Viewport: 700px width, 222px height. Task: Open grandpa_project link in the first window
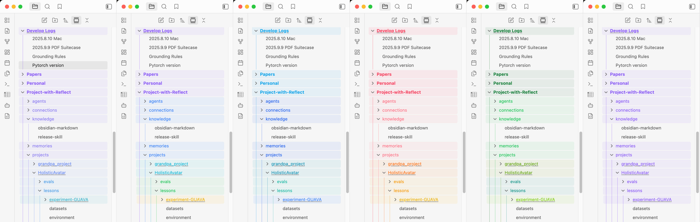coord(55,164)
